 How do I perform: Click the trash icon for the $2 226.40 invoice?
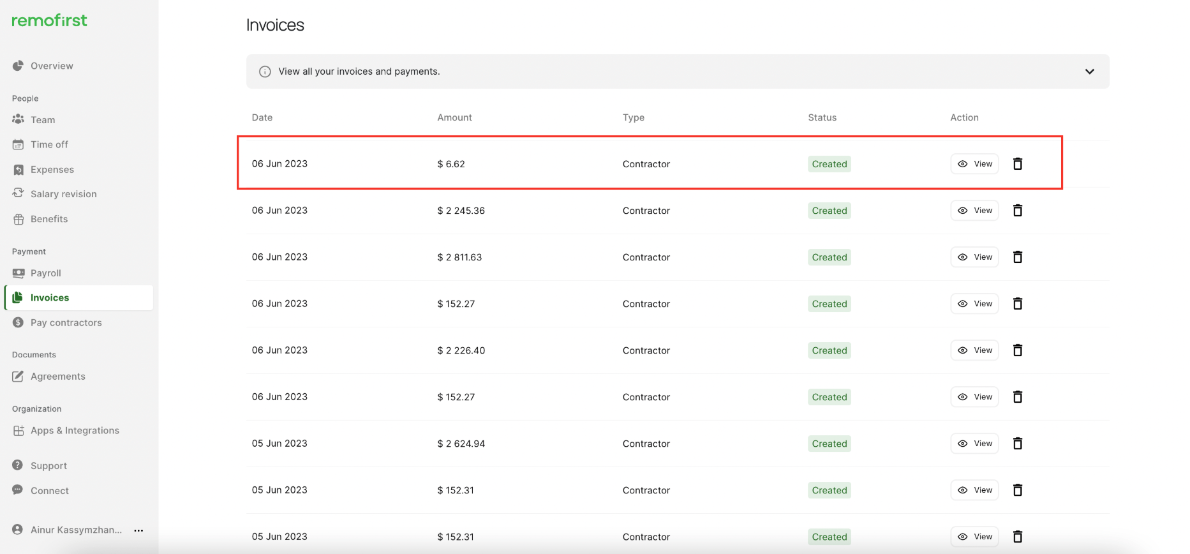pos(1018,350)
